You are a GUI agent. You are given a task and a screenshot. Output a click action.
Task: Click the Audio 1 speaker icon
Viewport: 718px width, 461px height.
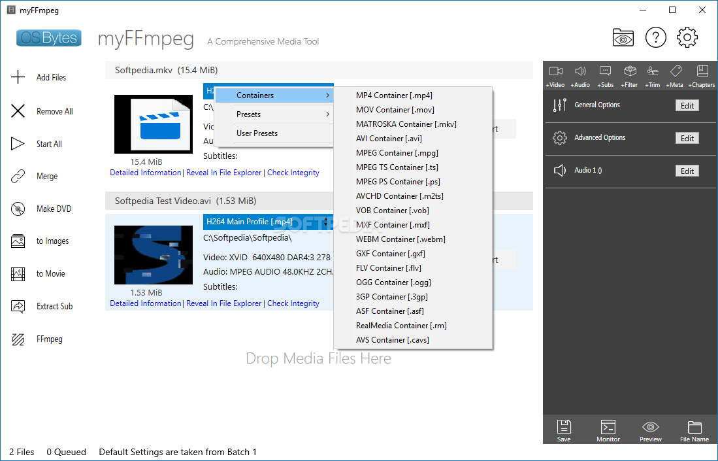coord(559,171)
